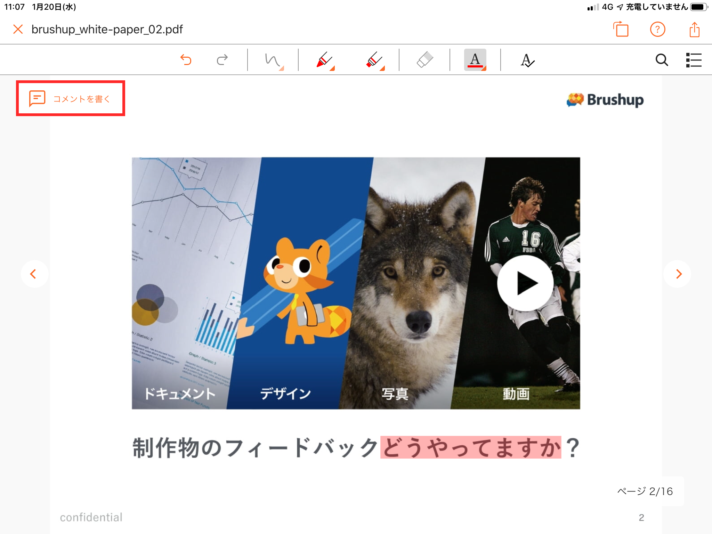Select the red pen tool
This screenshot has height=534, width=712.
[x=324, y=60]
